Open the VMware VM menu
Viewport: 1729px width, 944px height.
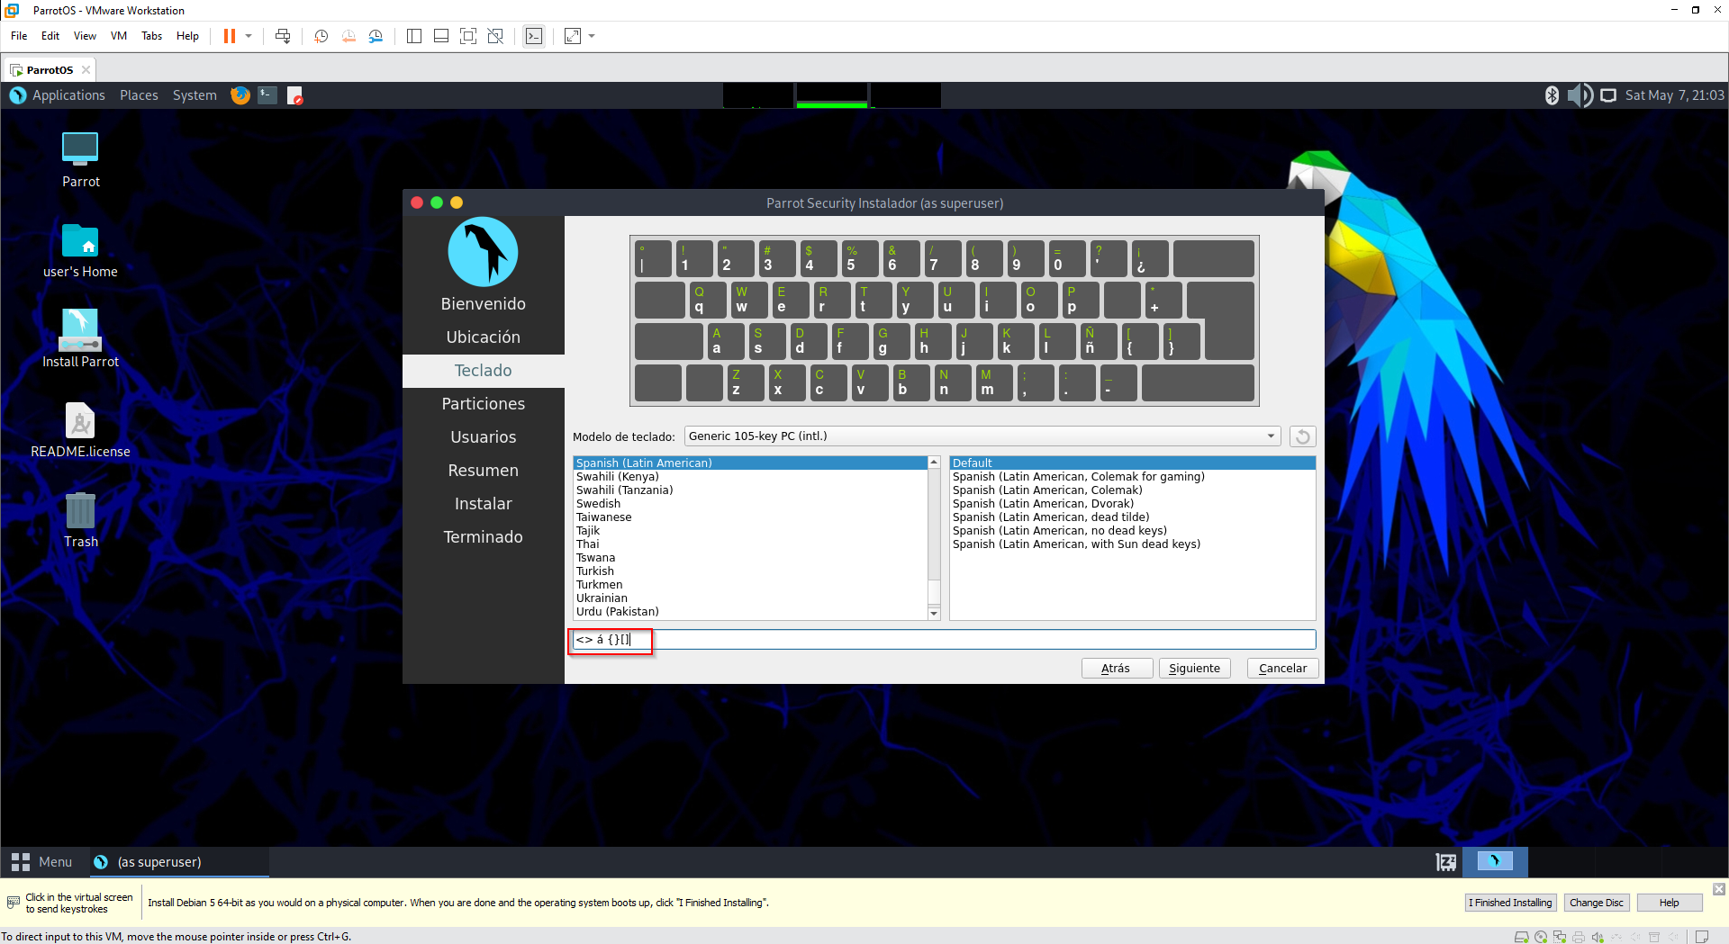pos(119,36)
